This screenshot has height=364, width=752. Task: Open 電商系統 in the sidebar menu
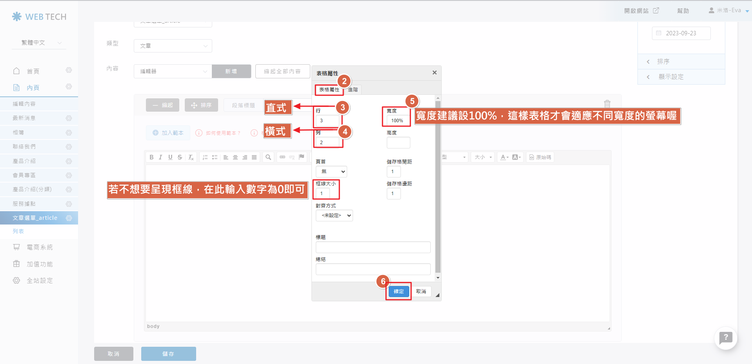39,247
